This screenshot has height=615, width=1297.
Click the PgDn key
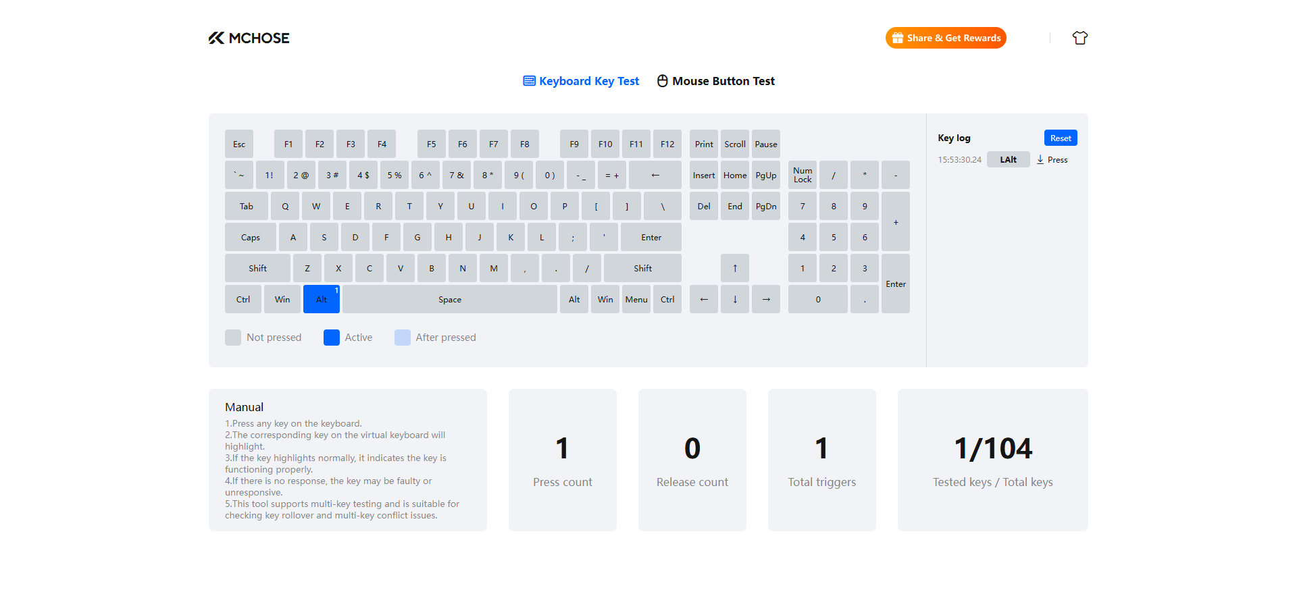coord(766,206)
